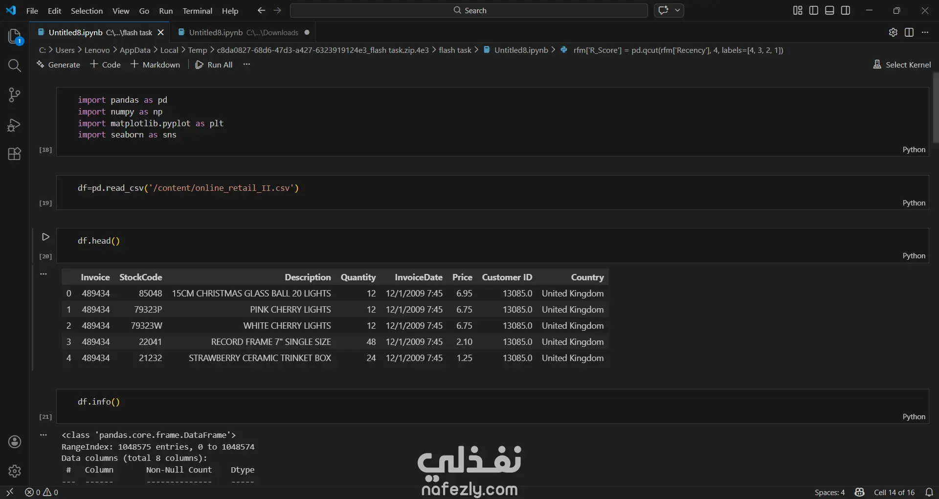The width and height of the screenshot is (939, 499).
Task: Open the Run menu
Action: point(166,11)
